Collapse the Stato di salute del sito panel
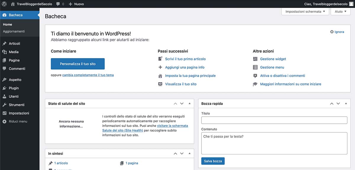Screen dimensions: 355x170 tap(189, 103)
